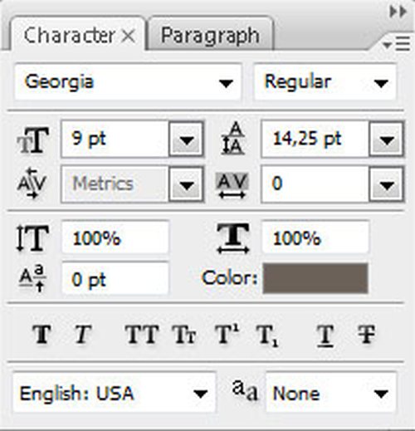This screenshot has width=415, height=431.
Task: Click the font size icon
Action: pos(33,140)
